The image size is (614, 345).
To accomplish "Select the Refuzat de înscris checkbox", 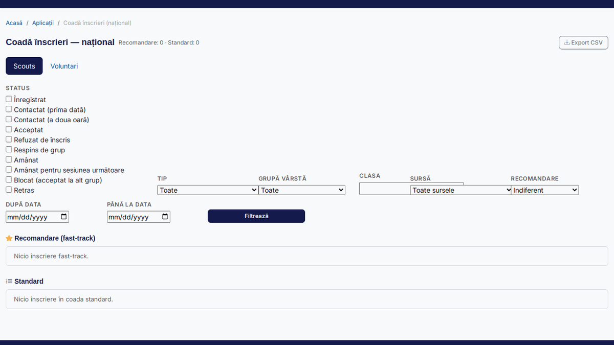I will [9, 140].
